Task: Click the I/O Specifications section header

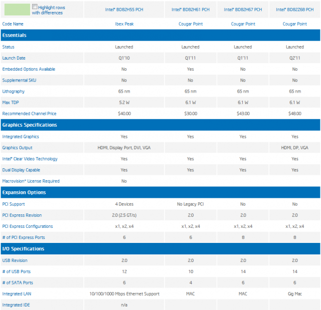Action: [160, 249]
